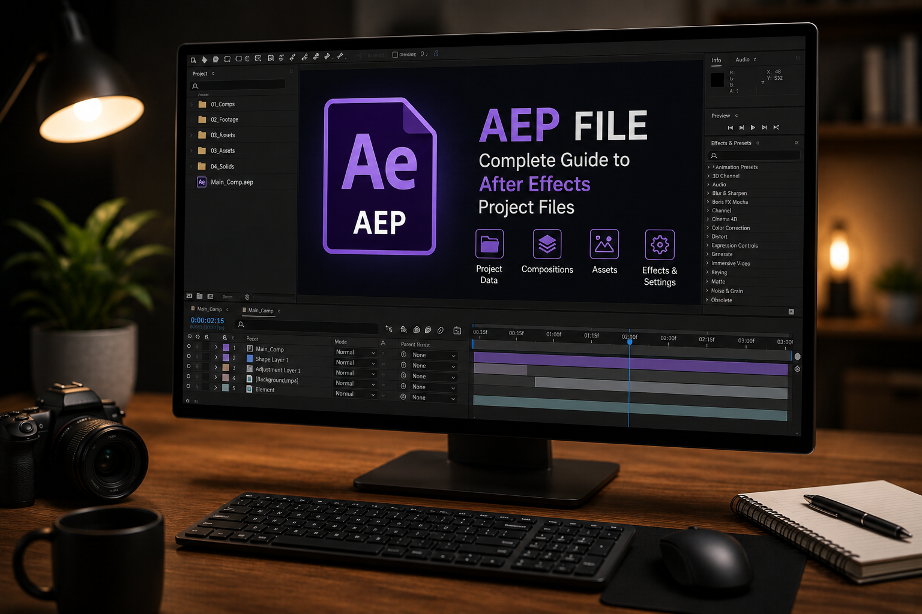Image resolution: width=922 pixels, height=614 pixels.
Task: Click the Effects & Settings gear icon
Action: 660,245
